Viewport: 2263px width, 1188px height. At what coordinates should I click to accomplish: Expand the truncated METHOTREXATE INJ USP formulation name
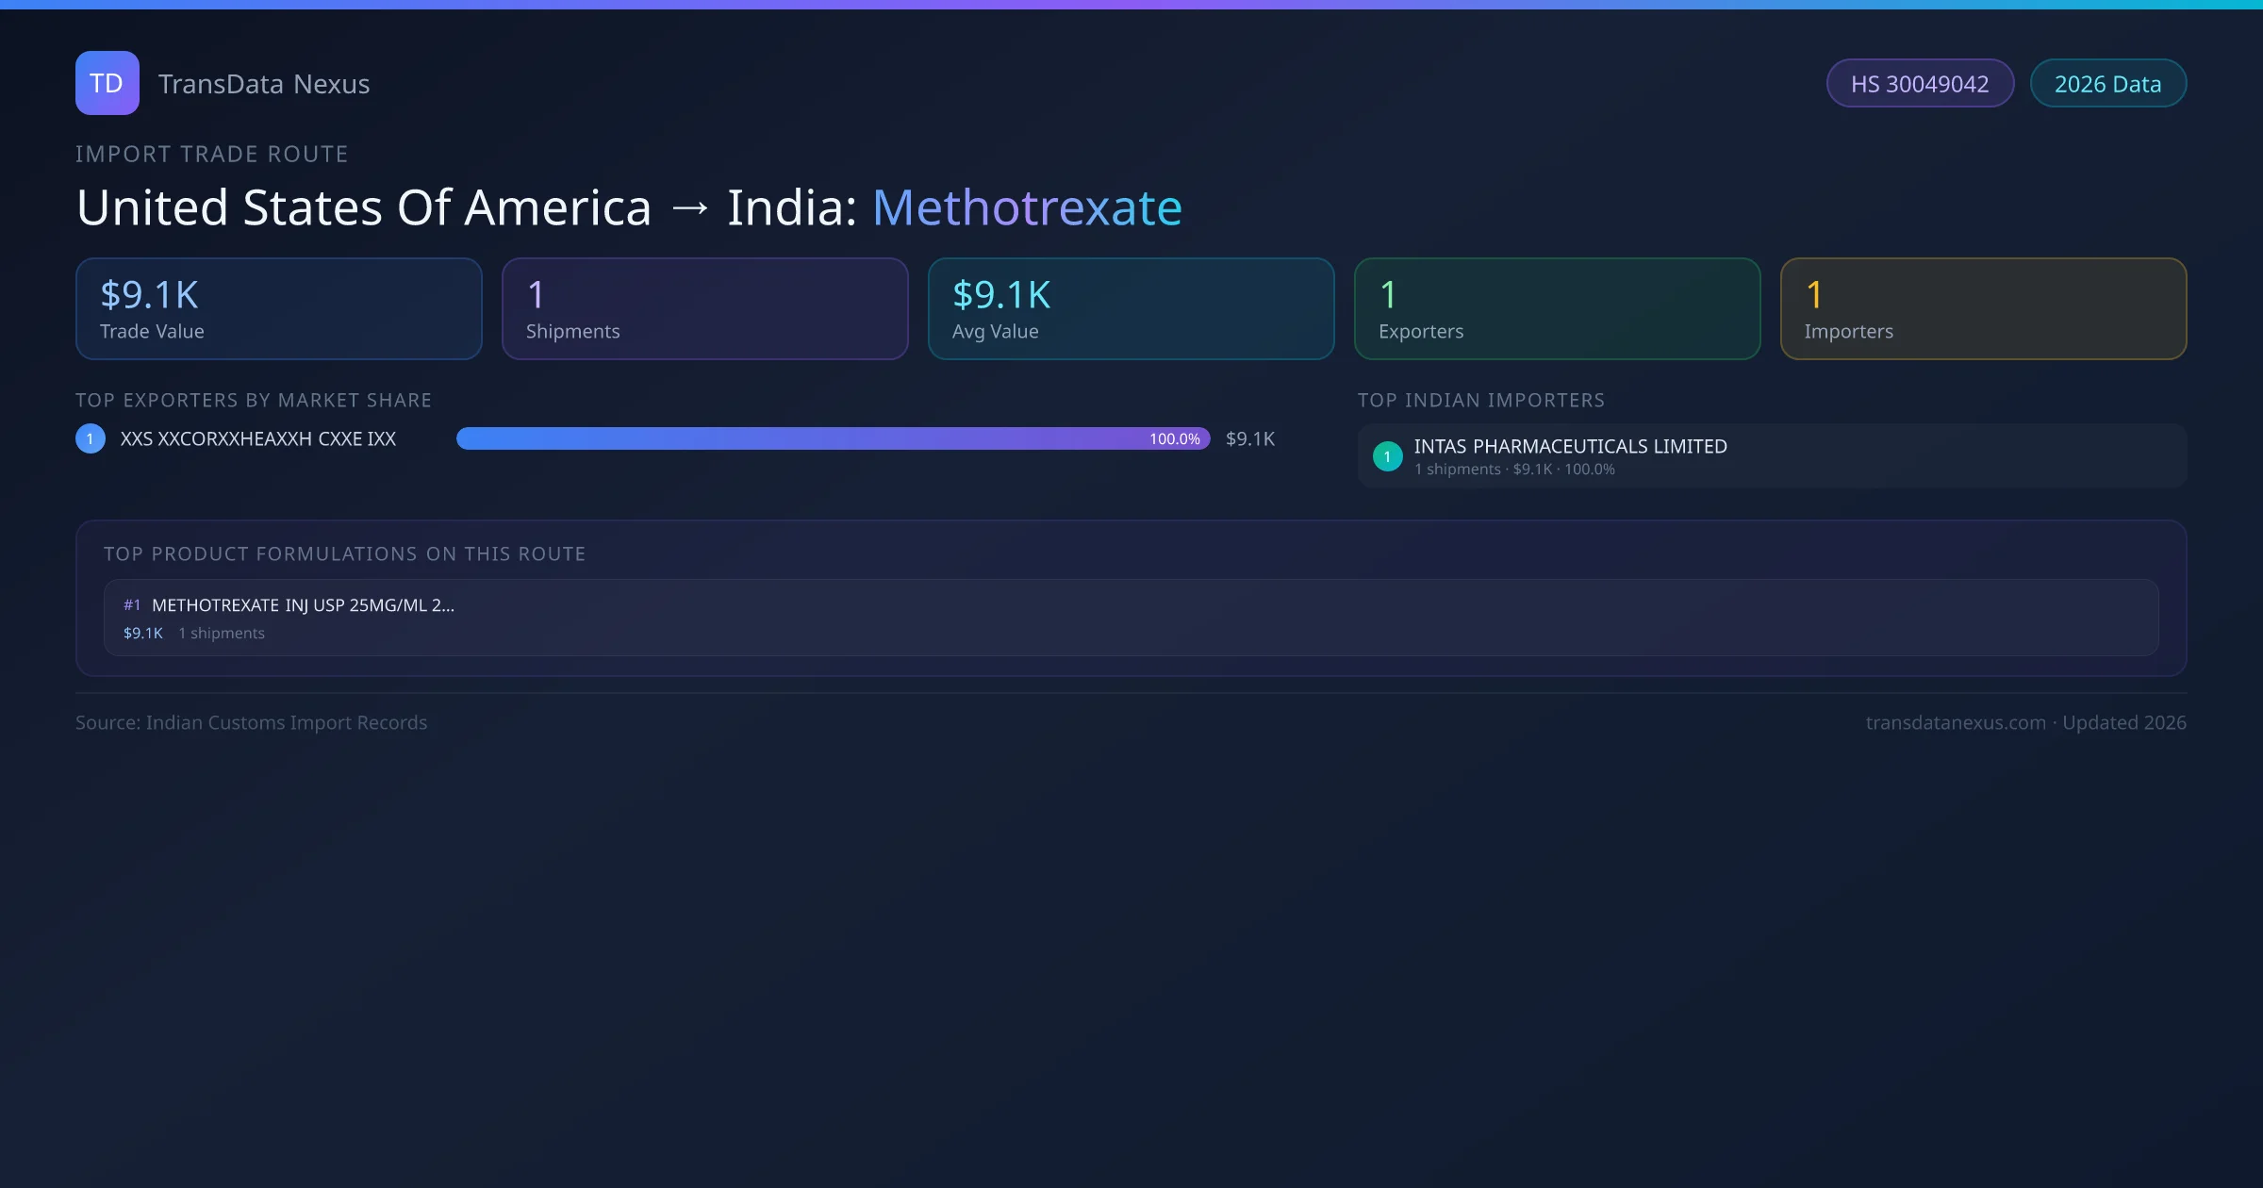[x=303, y=604]
